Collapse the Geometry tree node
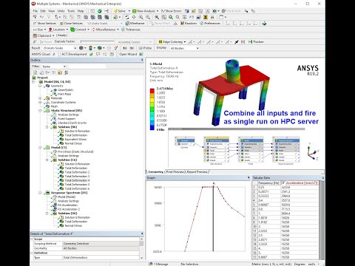This screenshot has width=355, height=266. tap(40, 86)
